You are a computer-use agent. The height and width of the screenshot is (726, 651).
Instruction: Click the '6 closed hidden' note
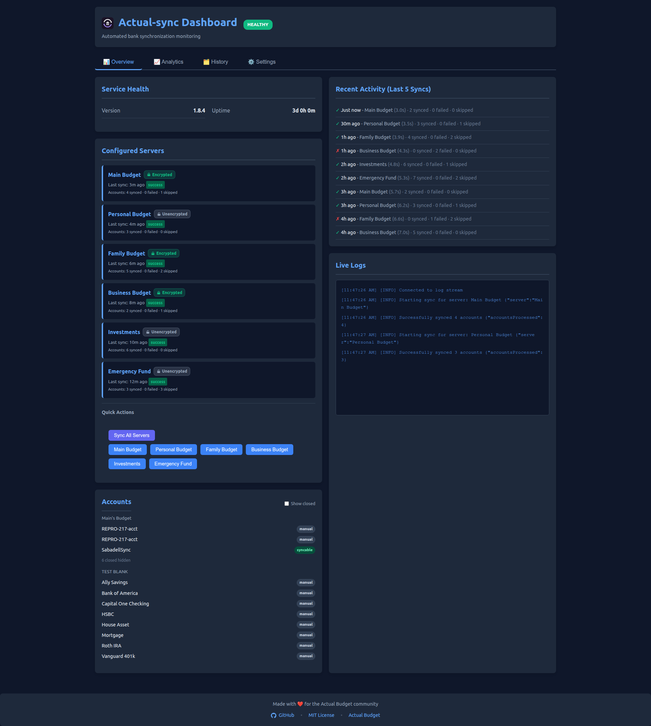click(116, 560)
